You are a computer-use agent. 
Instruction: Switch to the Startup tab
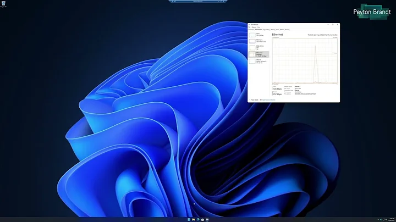click(273, 30)
